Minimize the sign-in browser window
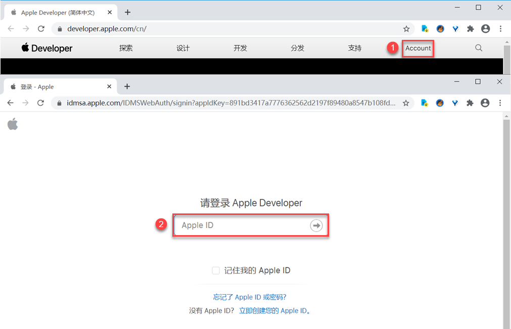Image resolution: width=511 pixels, height=329 pixels. pos(457,81)
